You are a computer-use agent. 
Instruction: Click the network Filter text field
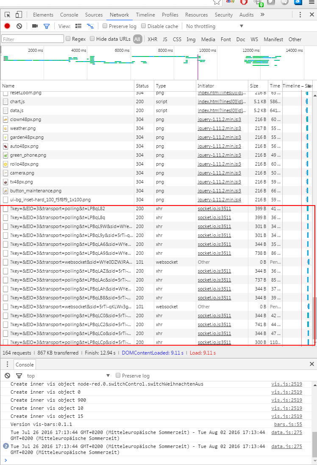(32, 39)
